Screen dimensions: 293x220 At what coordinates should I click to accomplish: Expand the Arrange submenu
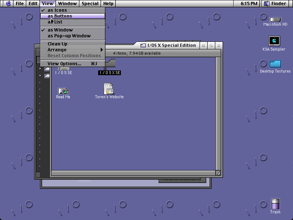pos(73,50)
